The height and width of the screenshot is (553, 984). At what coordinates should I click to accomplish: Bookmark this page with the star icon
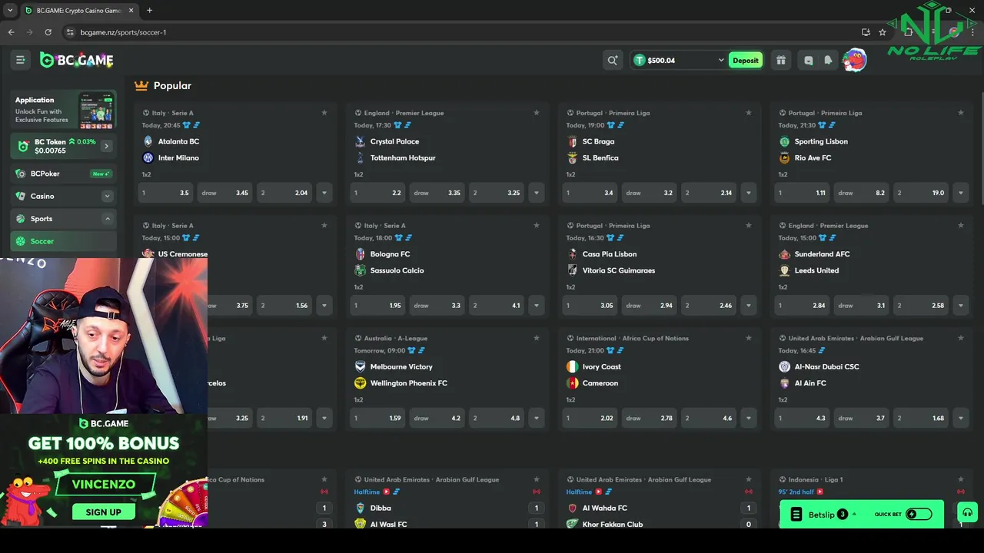(883, 32)
